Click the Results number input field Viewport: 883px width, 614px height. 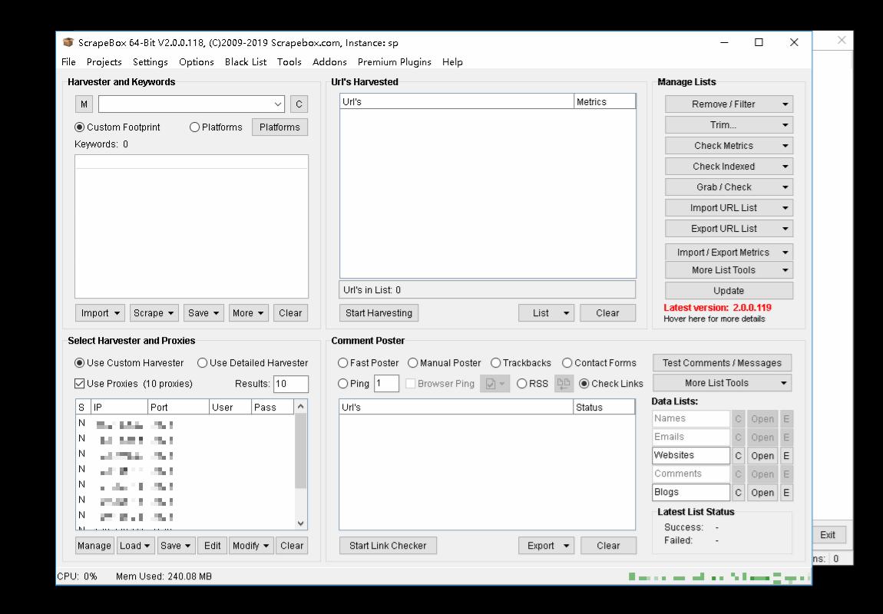point(290,384)
